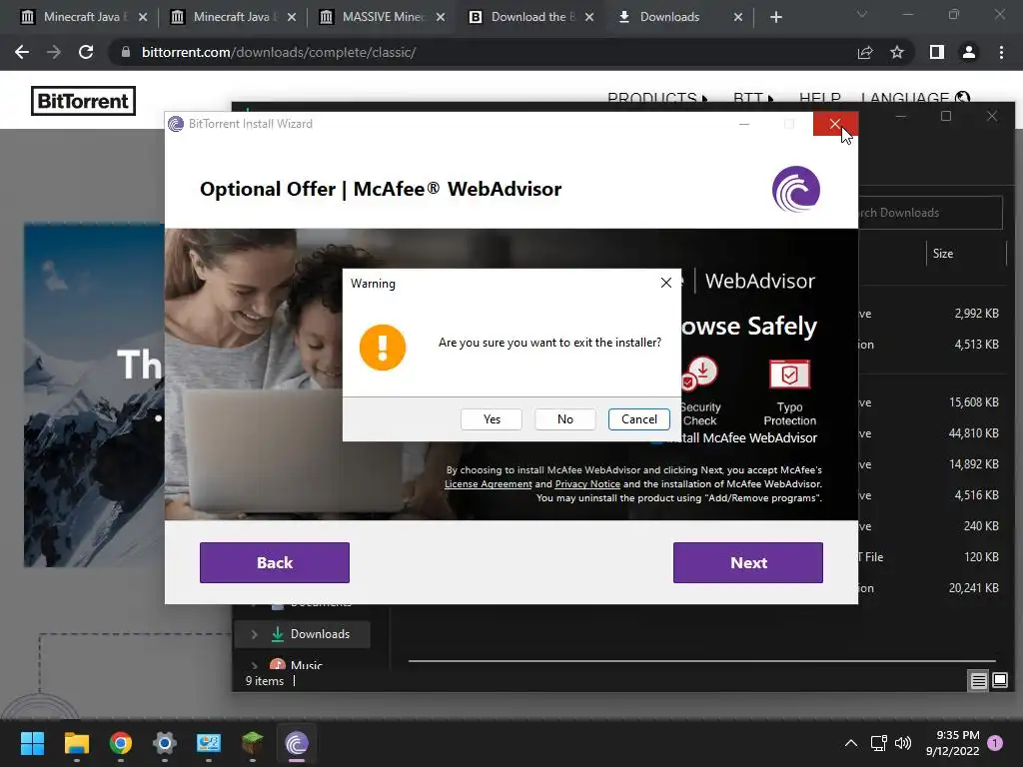Click the site lock icon in address bar
The image size is (1023, 767).
(x=126, y=52)
